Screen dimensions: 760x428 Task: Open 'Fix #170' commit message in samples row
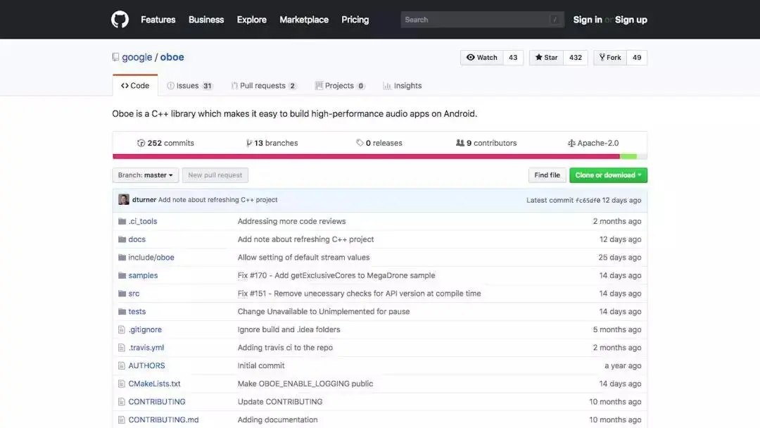[x=336, y=275]
